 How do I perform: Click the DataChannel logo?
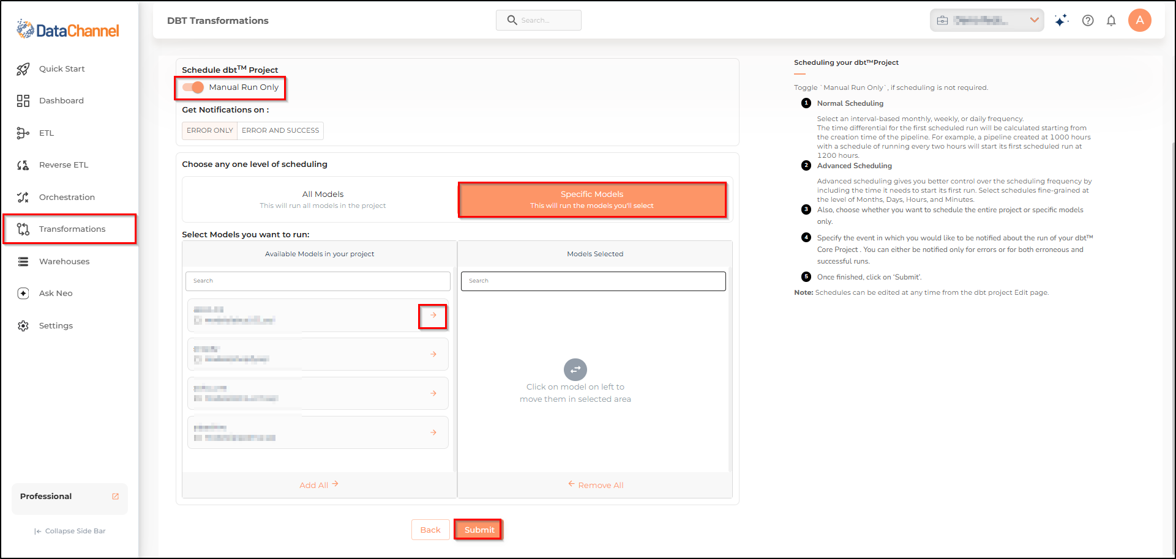click(x=68, y=29)
